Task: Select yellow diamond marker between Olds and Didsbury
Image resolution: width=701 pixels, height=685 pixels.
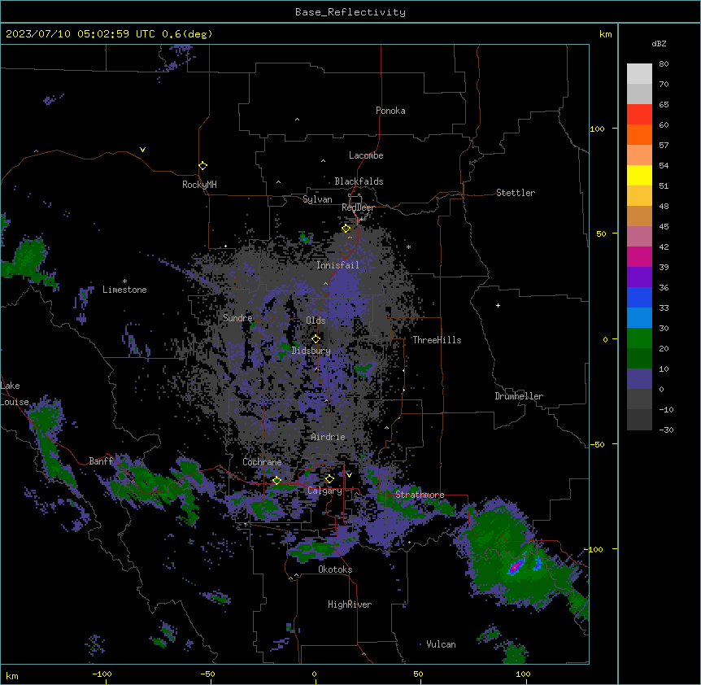Action: [x=316, y=338]
